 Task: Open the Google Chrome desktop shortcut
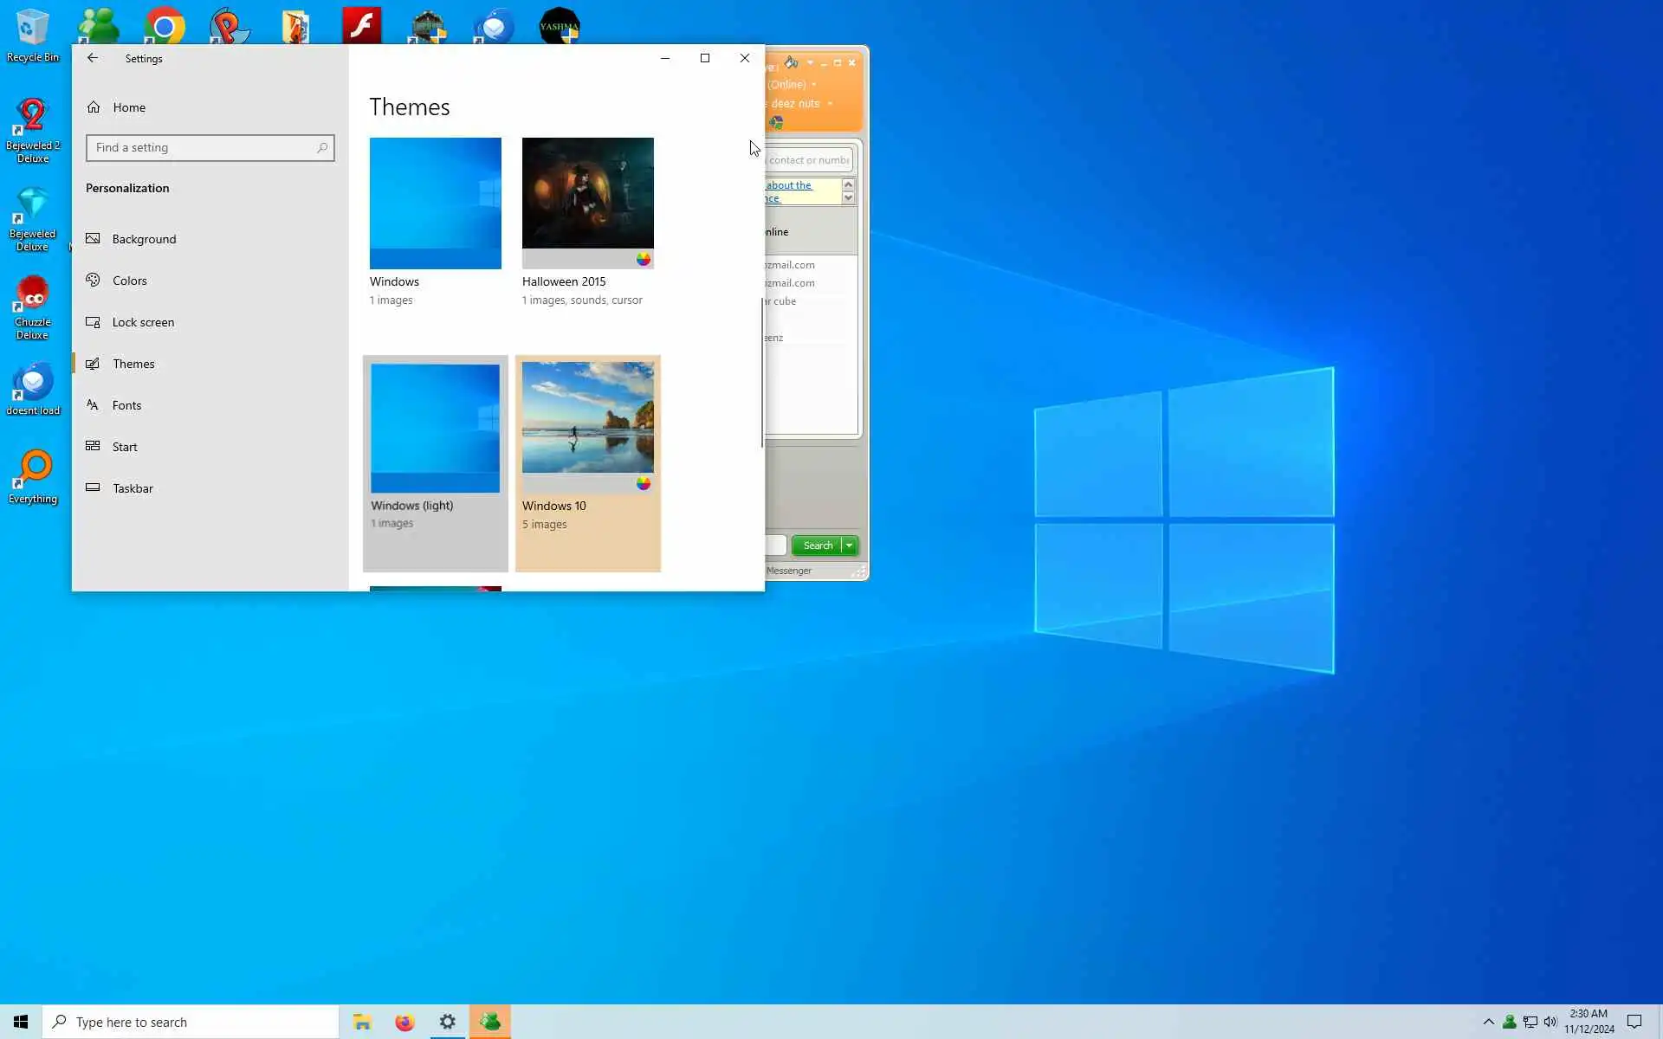point(165,26)
